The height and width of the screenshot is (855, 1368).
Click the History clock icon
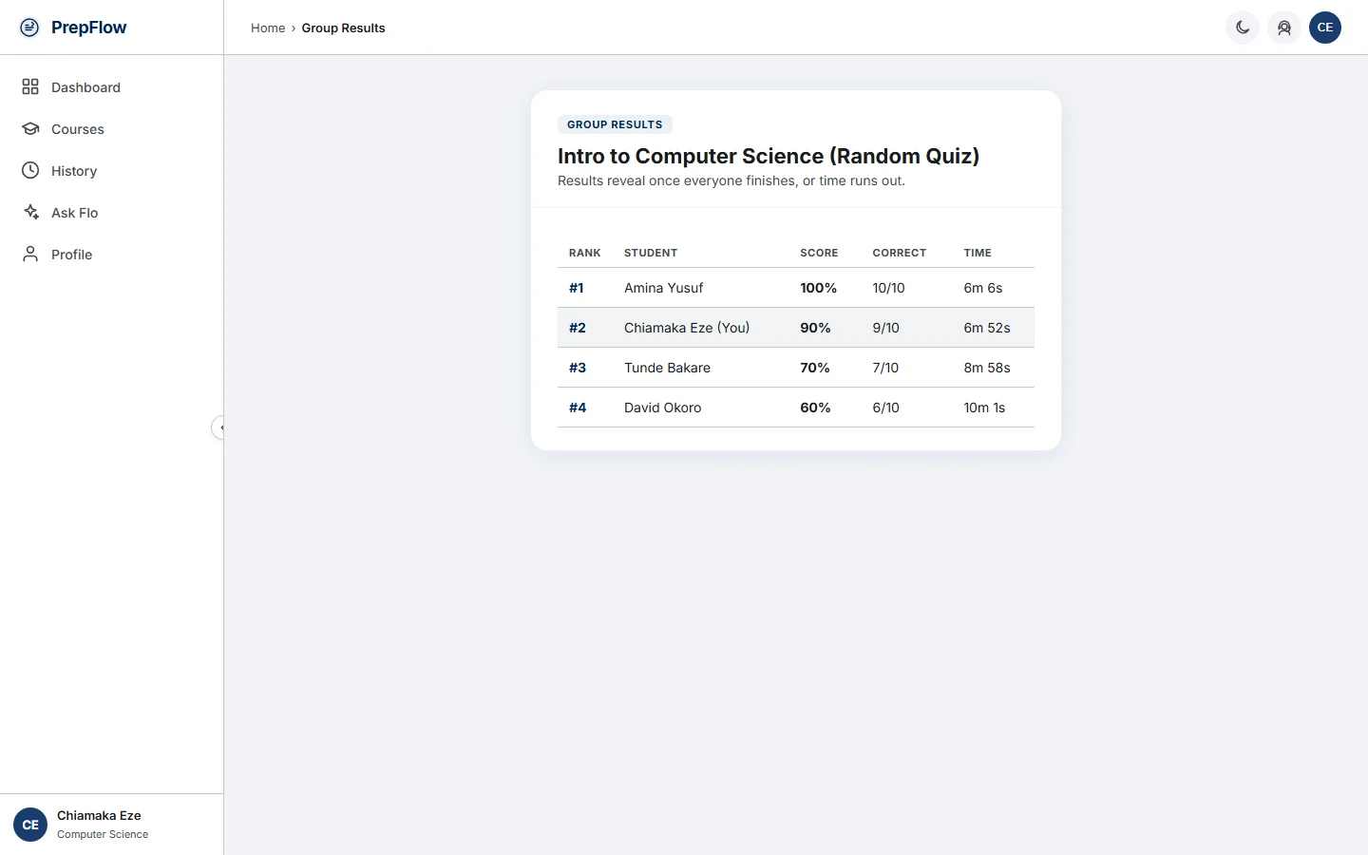(x=30, y=171)
